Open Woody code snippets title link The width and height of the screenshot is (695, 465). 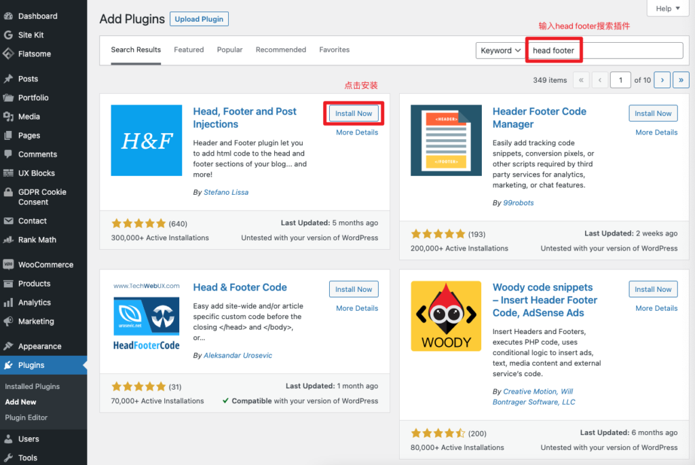click(545, 300)
